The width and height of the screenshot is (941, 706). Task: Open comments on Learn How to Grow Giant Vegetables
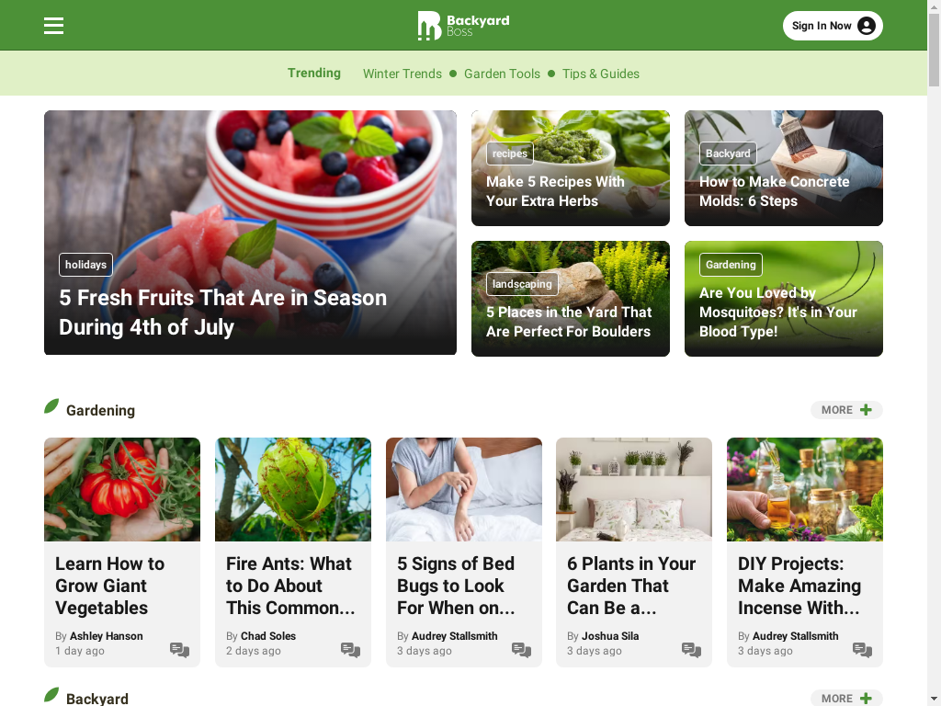pyautogui.click(x=179, y=650)
